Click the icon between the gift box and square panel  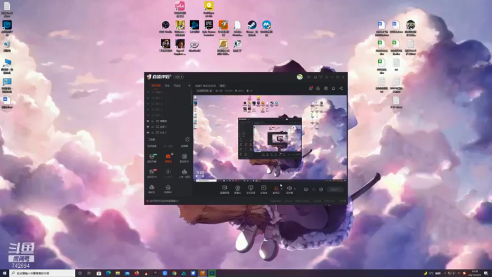click(x=318, y=88)
